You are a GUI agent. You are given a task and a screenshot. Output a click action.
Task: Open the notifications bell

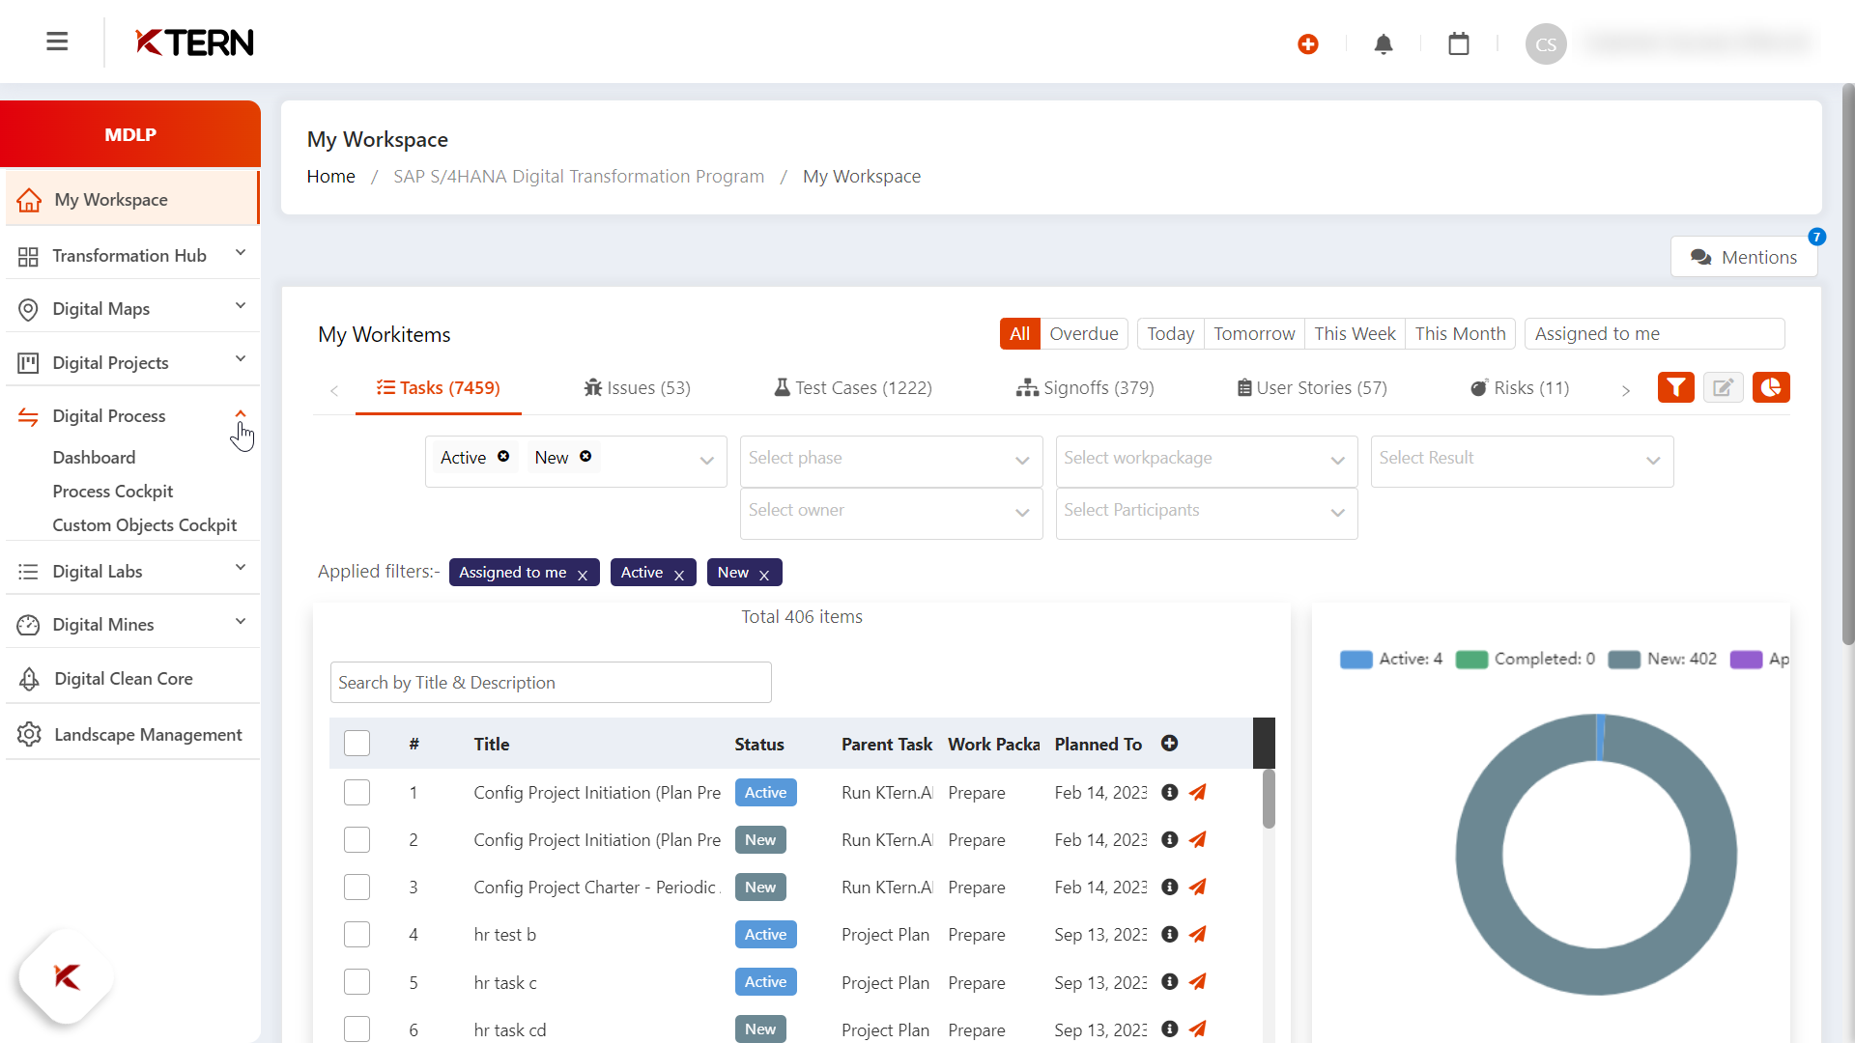[x=1384, y=44]
